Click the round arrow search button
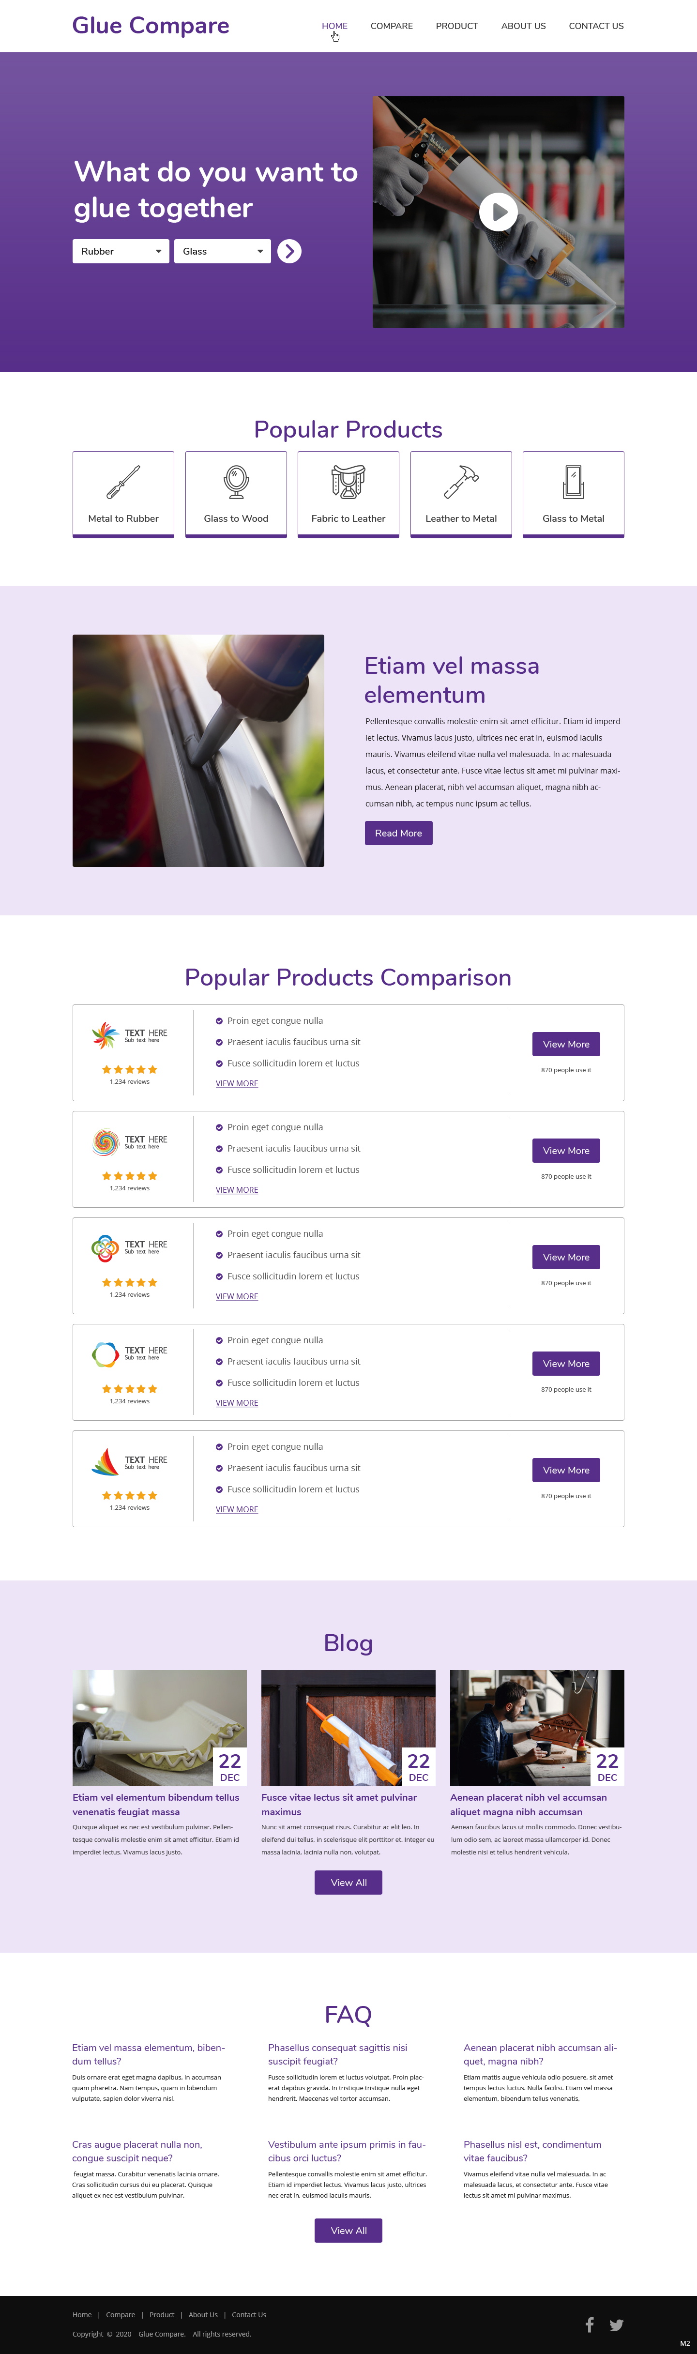 click(x=289, y=251)
